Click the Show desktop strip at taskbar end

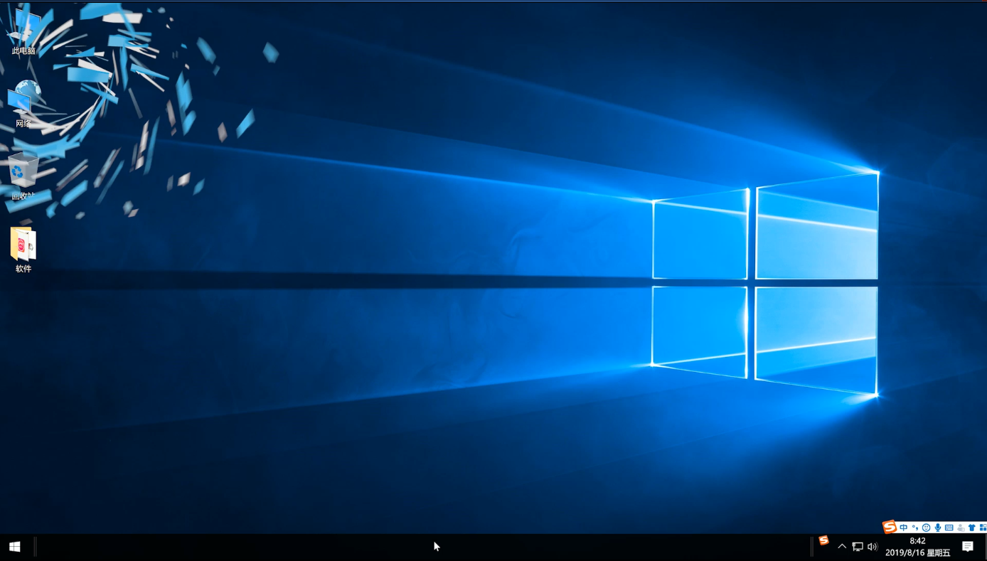[985, 547]
